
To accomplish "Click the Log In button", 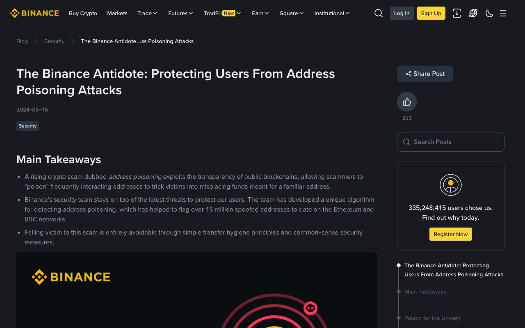I will pos(402,13).
